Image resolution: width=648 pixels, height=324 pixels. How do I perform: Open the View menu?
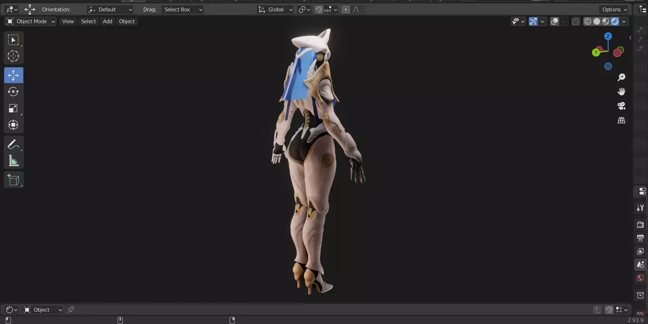[x=68, y=21]
